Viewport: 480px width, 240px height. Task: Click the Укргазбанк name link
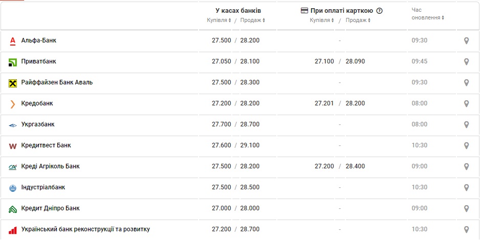[x=38, y=124]
